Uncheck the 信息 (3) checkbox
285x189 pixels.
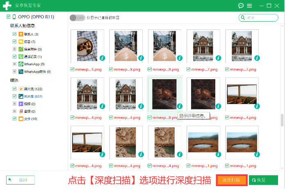coord(14,42)
